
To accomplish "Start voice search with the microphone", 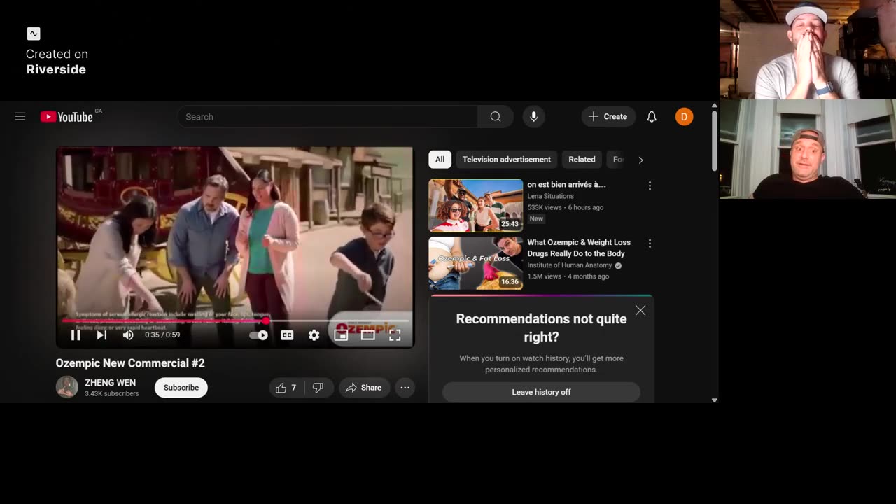I will coord(533,117).
